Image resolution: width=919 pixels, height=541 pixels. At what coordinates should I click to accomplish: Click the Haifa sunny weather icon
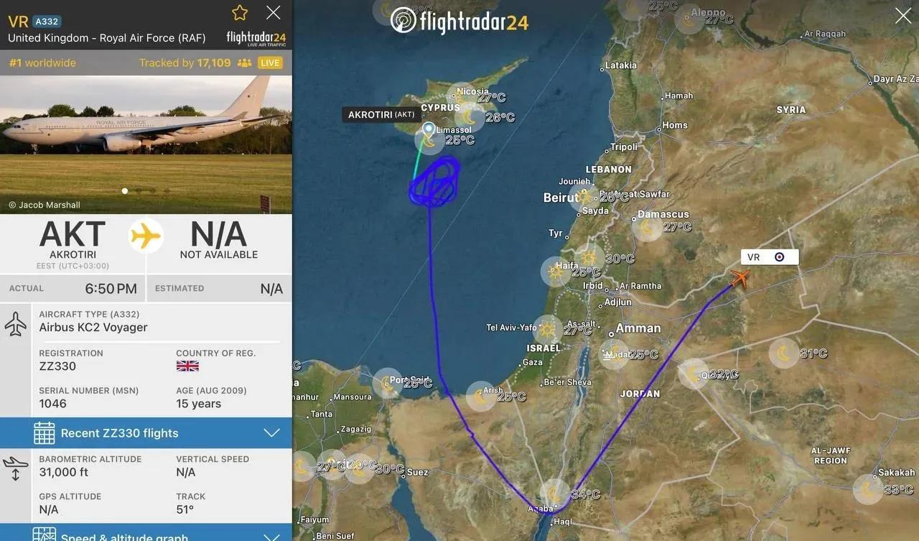[556, 272]
